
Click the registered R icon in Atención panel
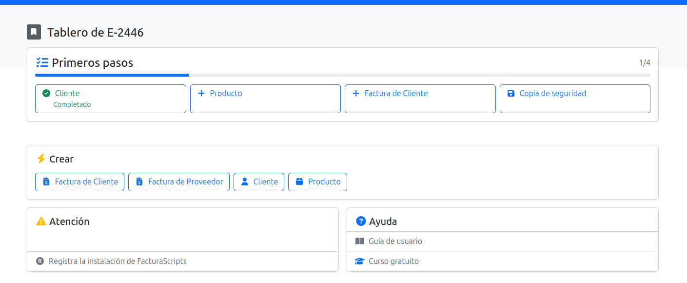tap(40, 261)
